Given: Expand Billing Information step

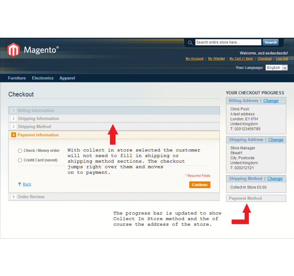Looking at the screenshot, I should tap(114, 110).
